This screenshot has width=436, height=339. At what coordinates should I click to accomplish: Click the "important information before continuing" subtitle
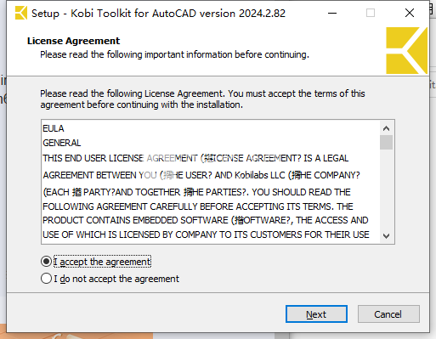point(227,54)
